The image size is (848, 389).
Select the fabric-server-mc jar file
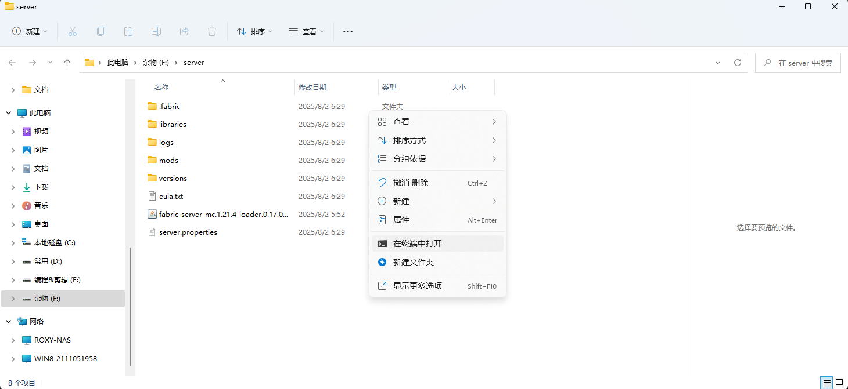tap(223, 214)
